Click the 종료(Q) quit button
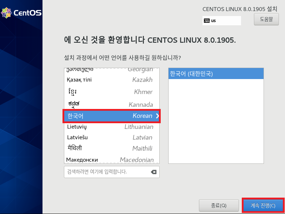Viewport: 285px width, 214px height. click(219, 205)
